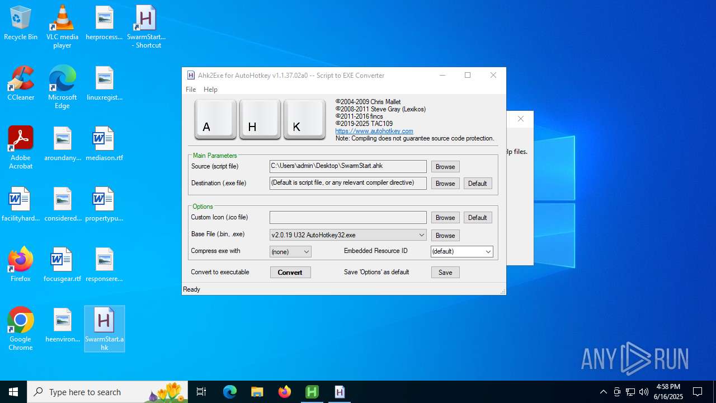
Task: Select the SwarmStart Shortcut desktop icon
Action: [x=146, y=27]
